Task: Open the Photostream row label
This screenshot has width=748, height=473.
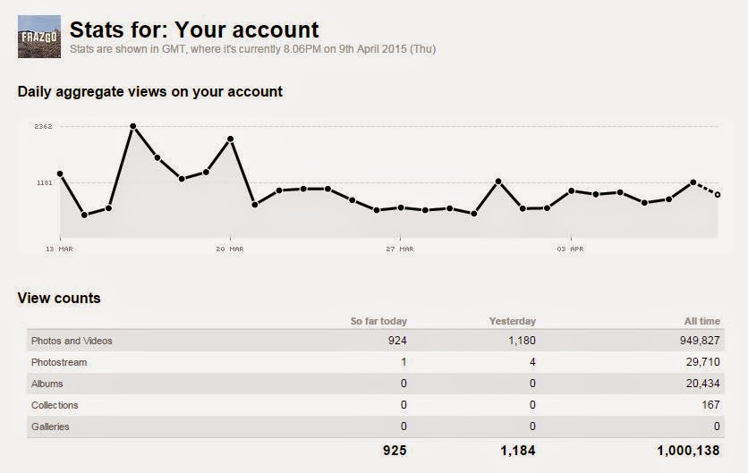Action: coord(59,362)
